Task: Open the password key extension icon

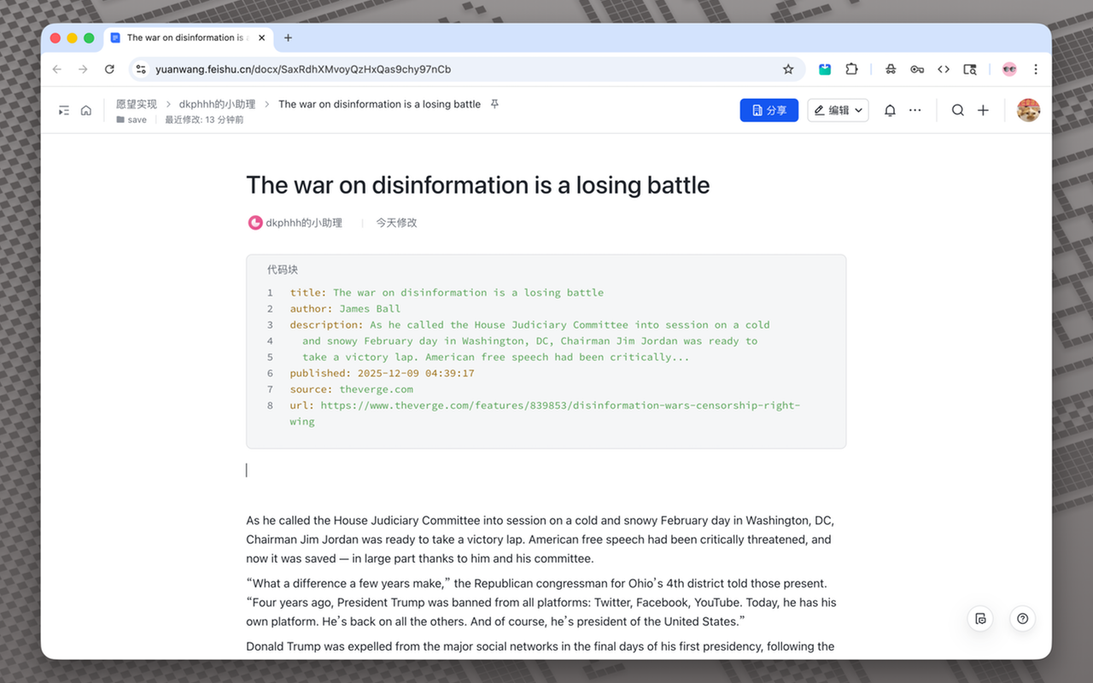Action: point(917,69)
